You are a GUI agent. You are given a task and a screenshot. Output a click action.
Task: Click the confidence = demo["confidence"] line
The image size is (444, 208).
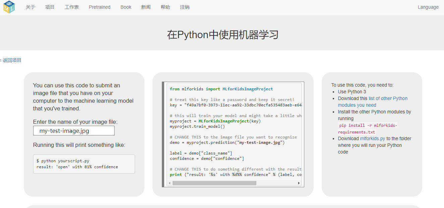[207, 159]
